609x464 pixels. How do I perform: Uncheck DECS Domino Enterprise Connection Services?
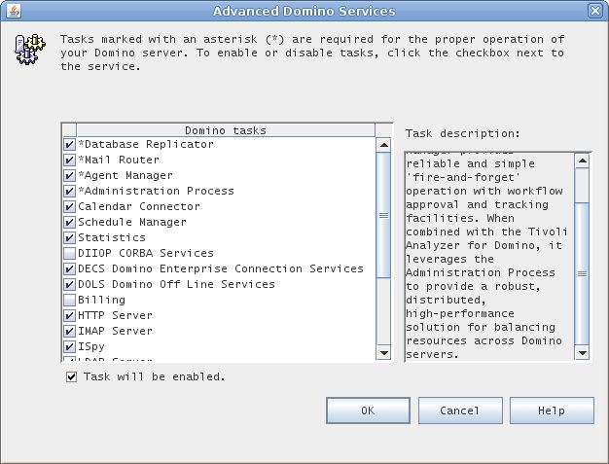tap(69, 268)
